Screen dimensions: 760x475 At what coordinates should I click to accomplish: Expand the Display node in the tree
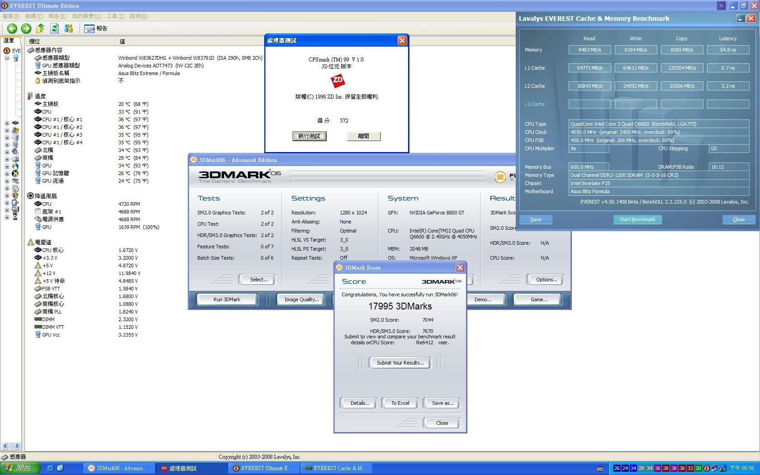7,145
